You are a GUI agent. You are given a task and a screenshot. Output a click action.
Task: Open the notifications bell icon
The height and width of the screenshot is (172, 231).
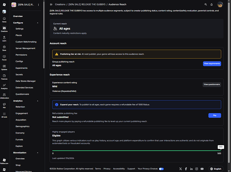pyautogui.click(x=212, y=4)
